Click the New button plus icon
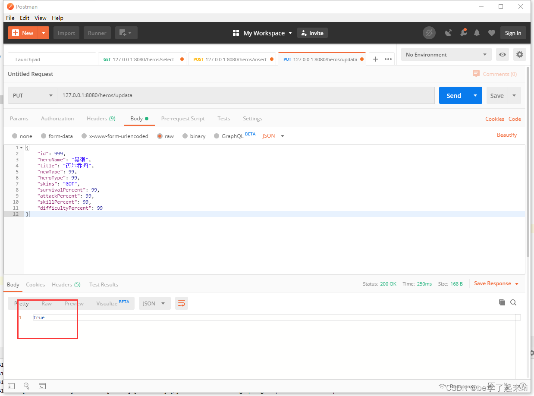Viewport: 534px width, 396px height. (16, 33)
